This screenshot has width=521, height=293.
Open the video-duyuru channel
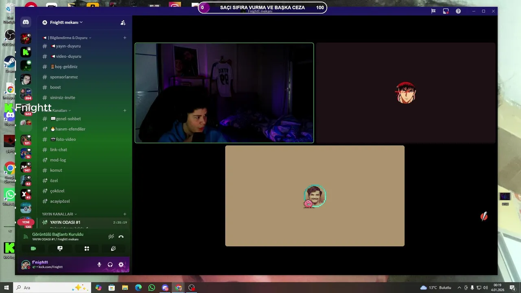[x=84, y=56]
